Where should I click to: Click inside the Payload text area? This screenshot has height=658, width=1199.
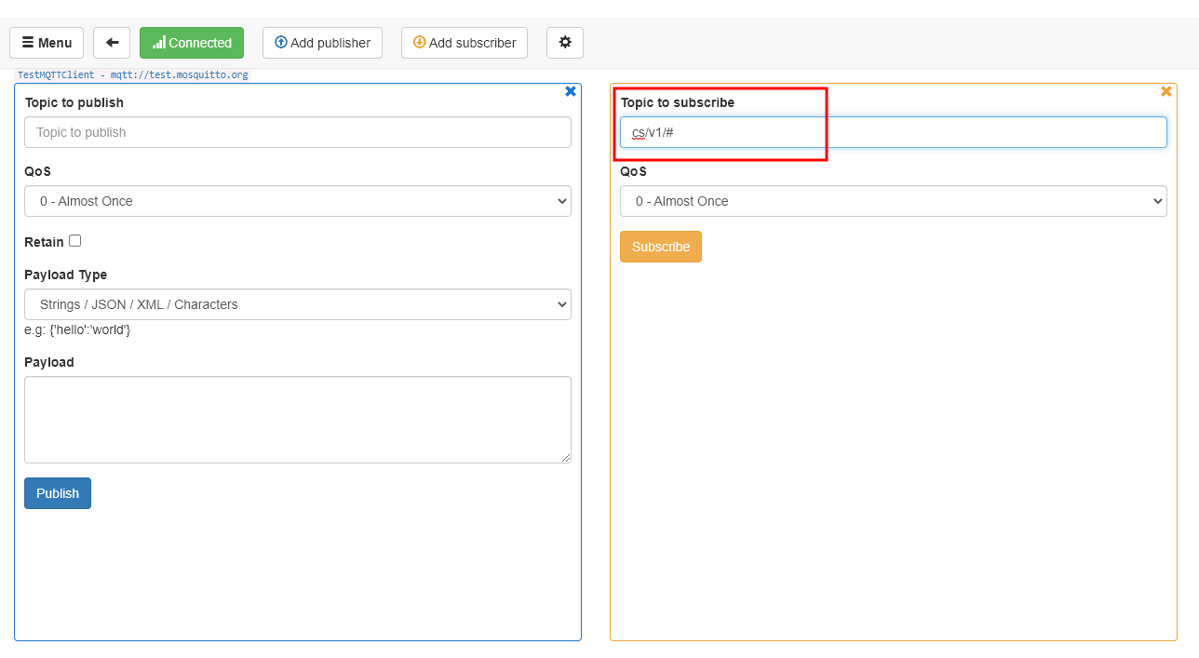click(x=298, y=419)
